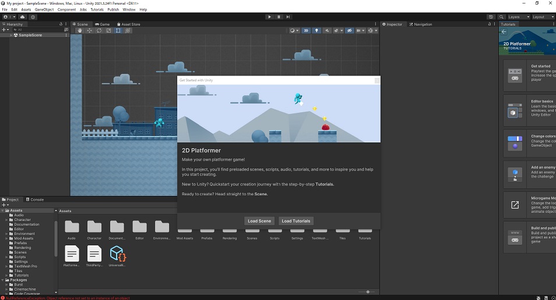Click the Hierarchy search-by-type icon
The height and width of the screenshot is (300, 556).
pos(66,30)
